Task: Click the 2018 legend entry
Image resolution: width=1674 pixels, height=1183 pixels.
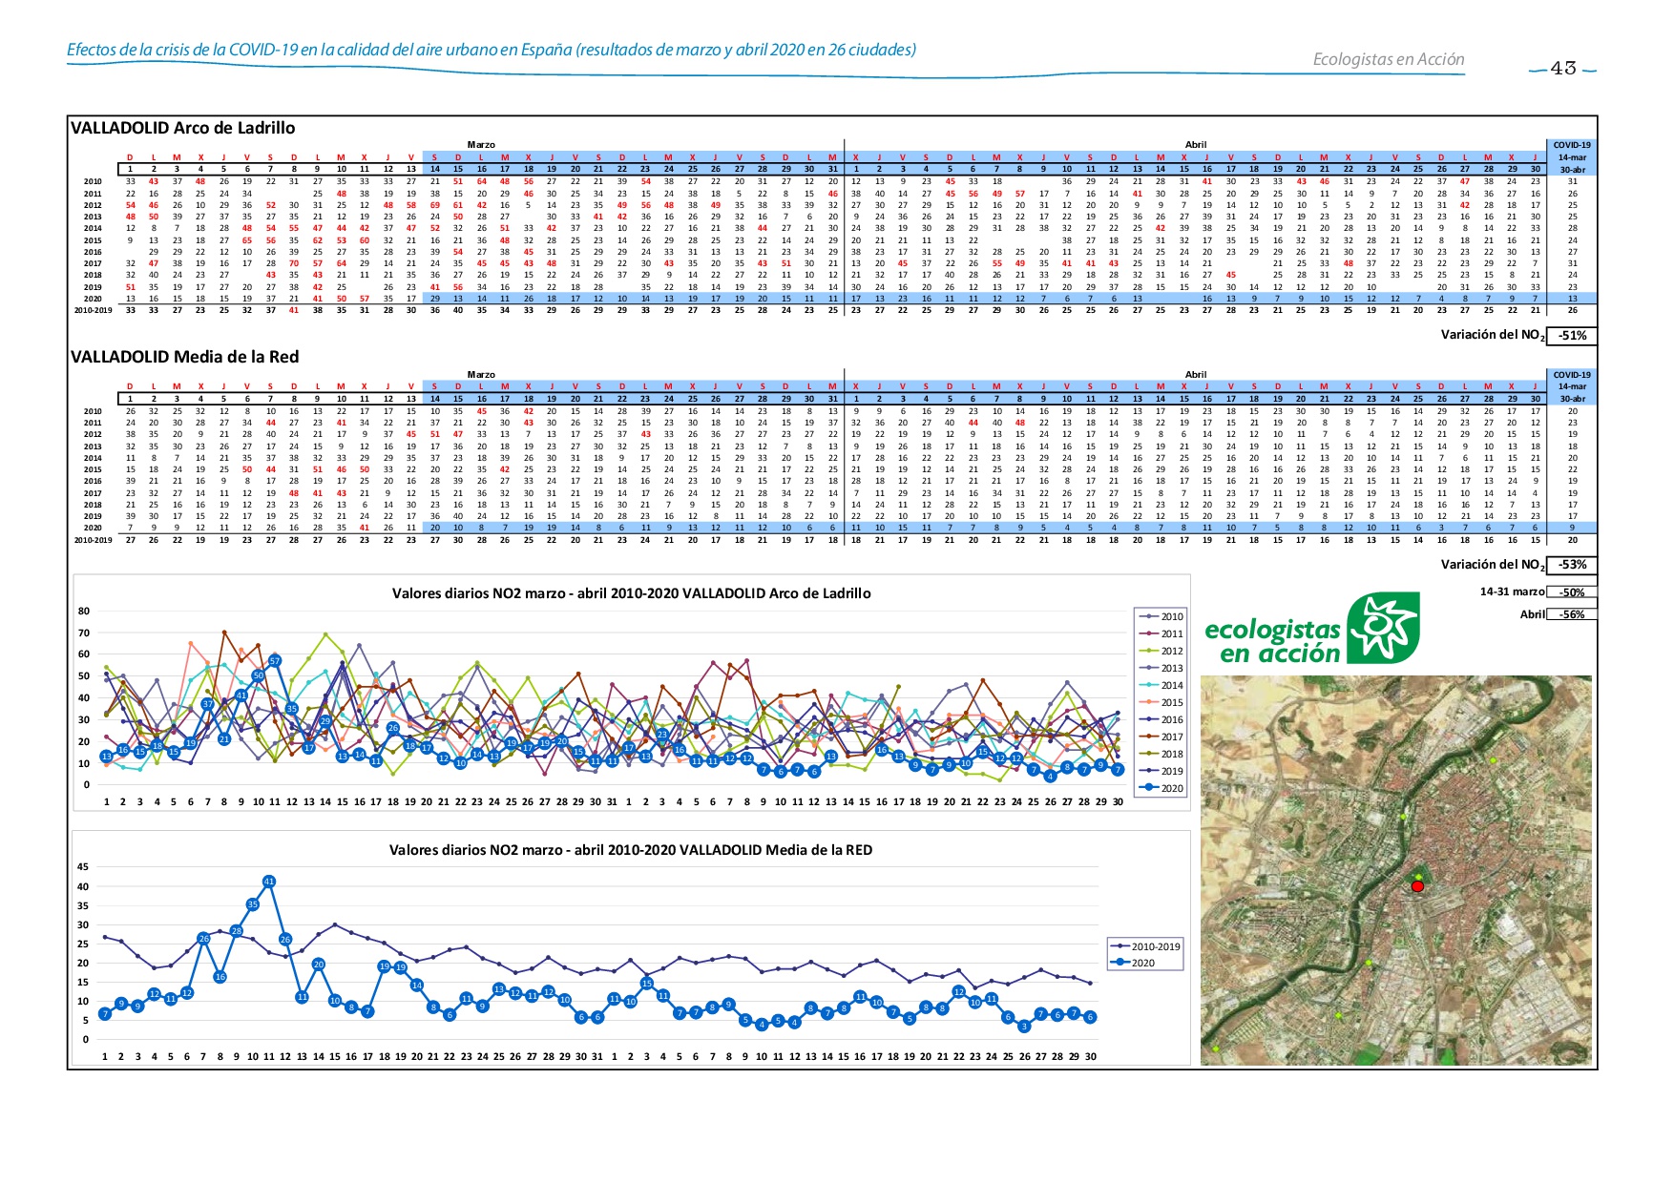Action: (1160, 754)
